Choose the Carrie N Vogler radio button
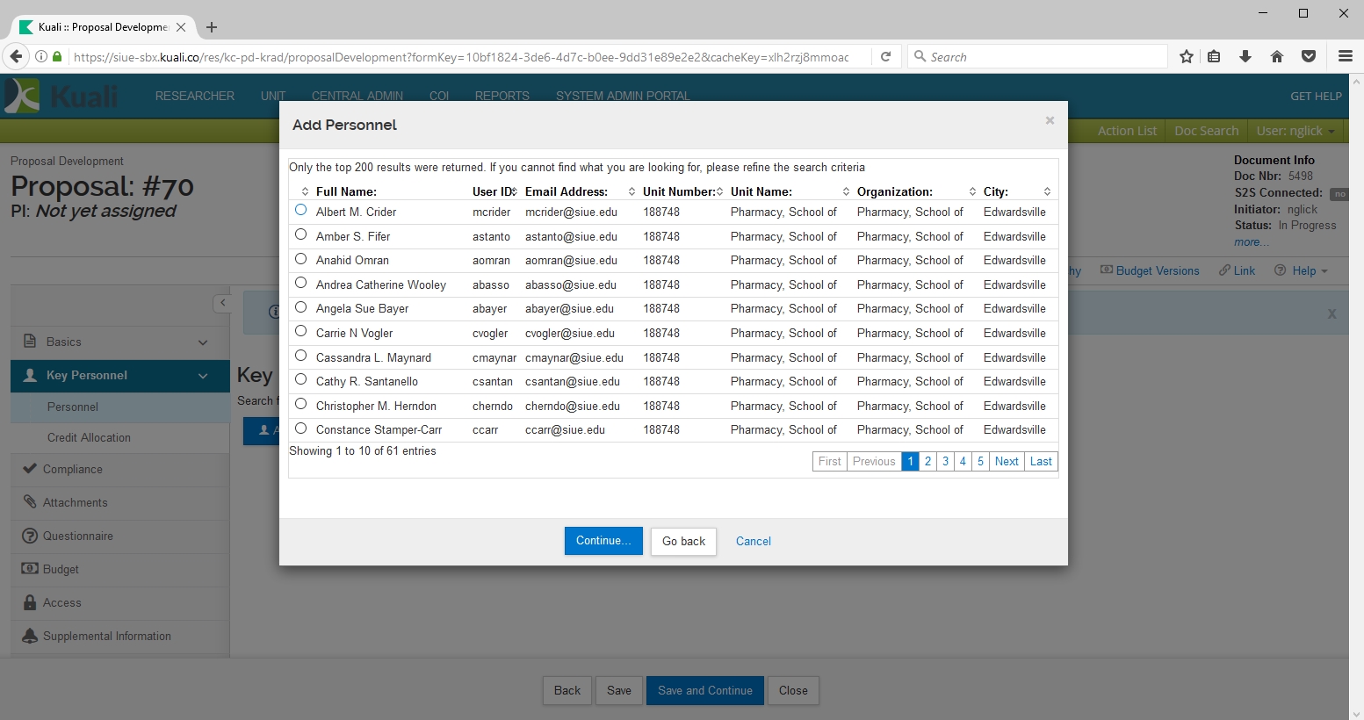 point(301,332)
